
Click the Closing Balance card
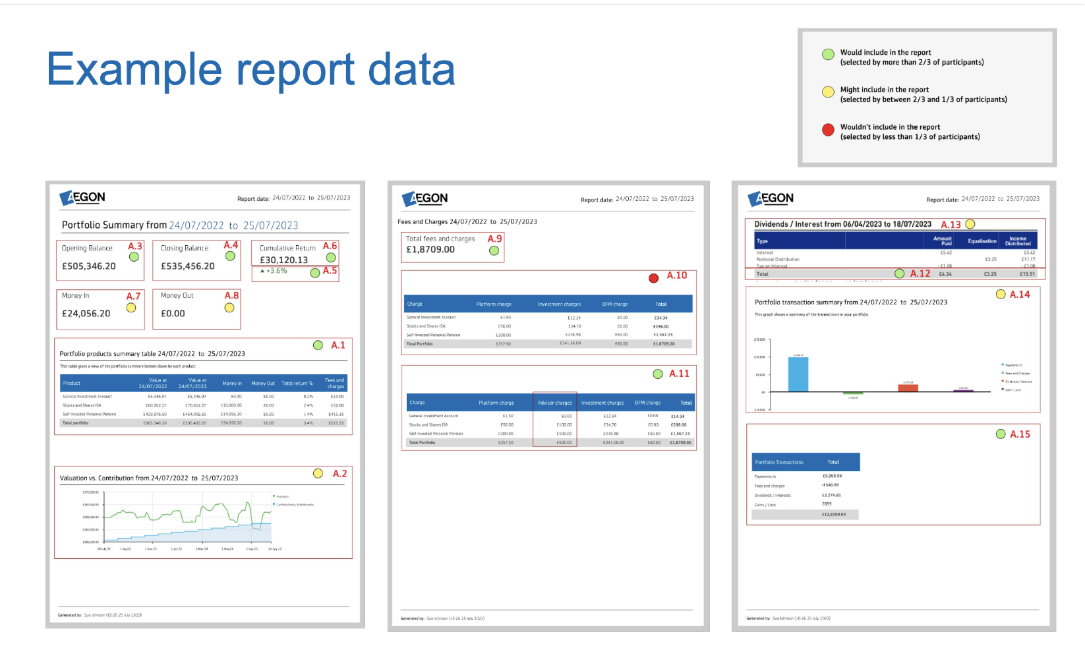coord(196,260)
